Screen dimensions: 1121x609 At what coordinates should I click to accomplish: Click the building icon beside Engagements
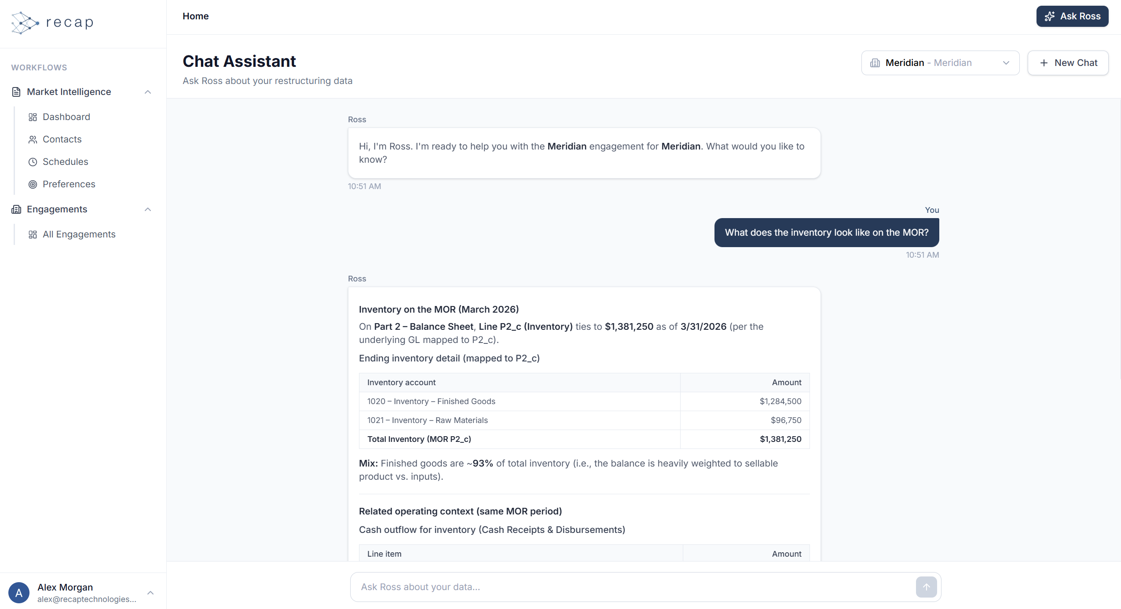click(x=16, y=209)
